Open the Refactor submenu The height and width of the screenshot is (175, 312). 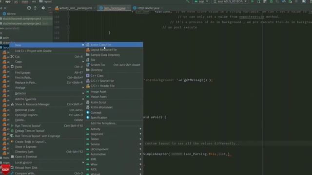(x=47, y=93)
